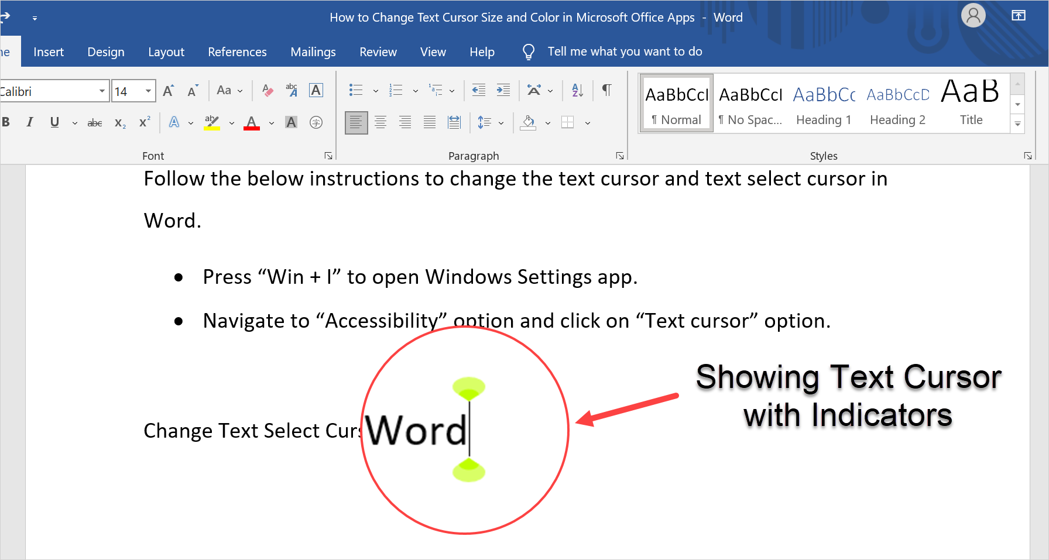
Task: Click the Subscript icon
Action: (120, 123)
